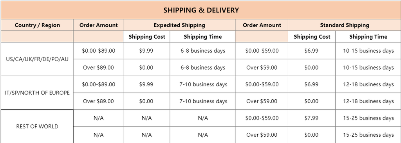Screen dimensions: 401x143
Task: Click the Shipping Cost subheader under Expedited Shipping
Action: [x=146, y=36]
